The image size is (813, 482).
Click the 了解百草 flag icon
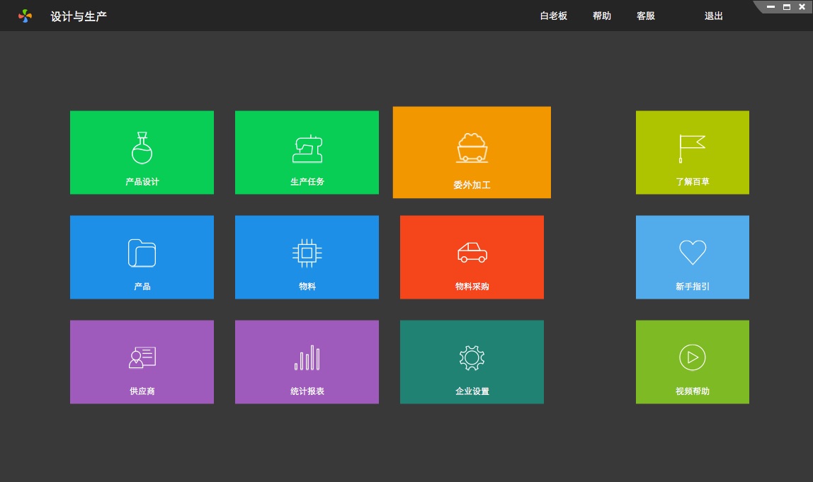tap(692, 148)
